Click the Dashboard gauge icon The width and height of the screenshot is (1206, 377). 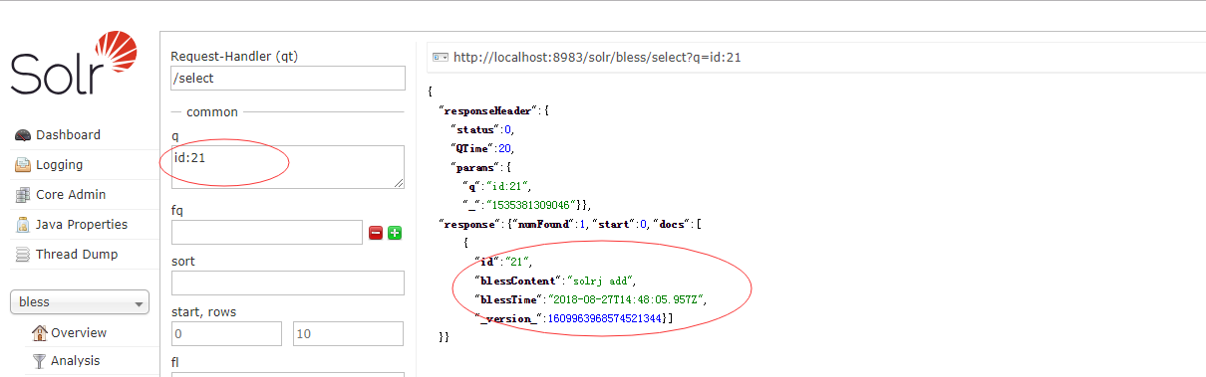(x=23, y=135)
